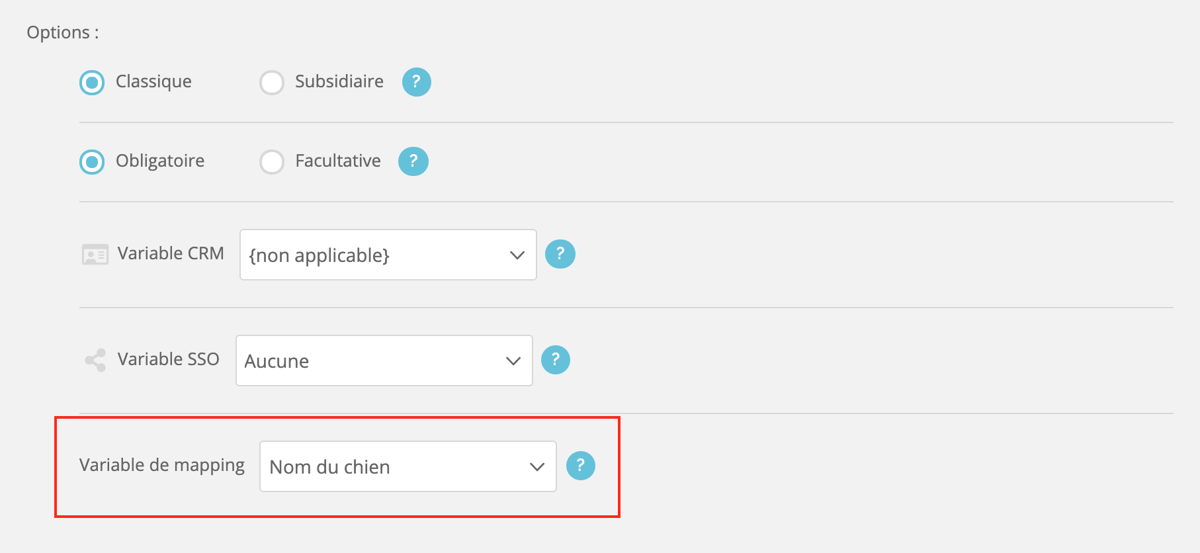Select the Classique radio button
1200x553 pixels.
pos(92,83)
